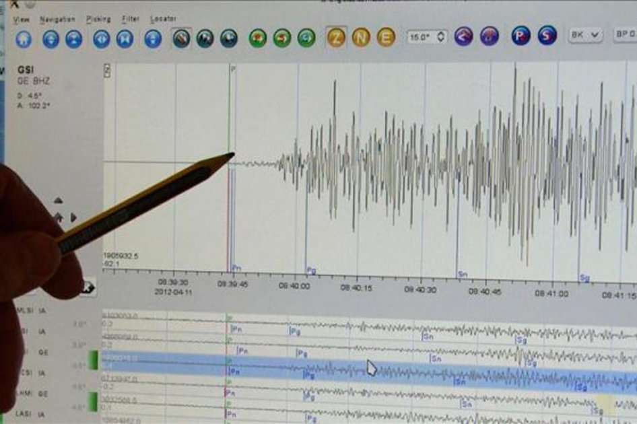Click the Pn marker on the main seismogram
This screenshot has width=637, height=424.
coord(236,268)
